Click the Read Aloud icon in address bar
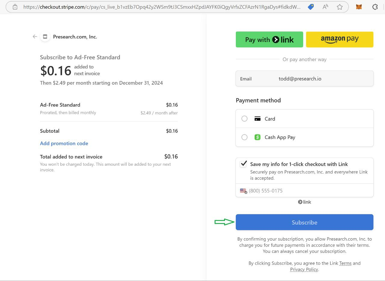The image size is (385, 281). [325, 7]
